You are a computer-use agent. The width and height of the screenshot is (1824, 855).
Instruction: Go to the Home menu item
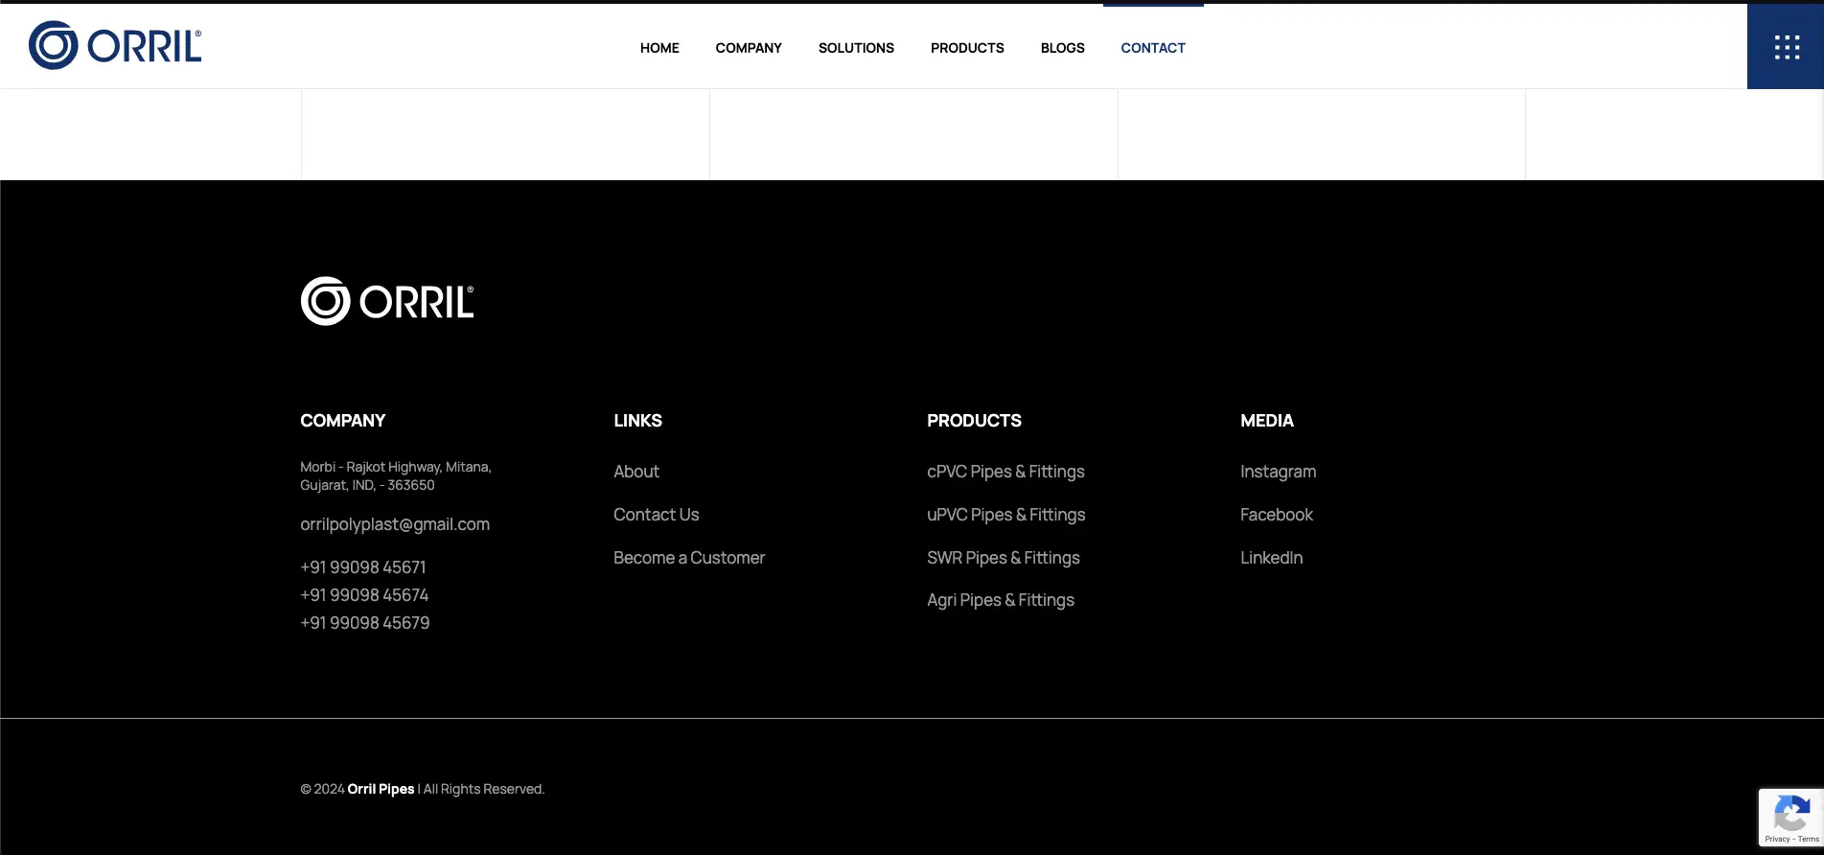pos(659,48)
